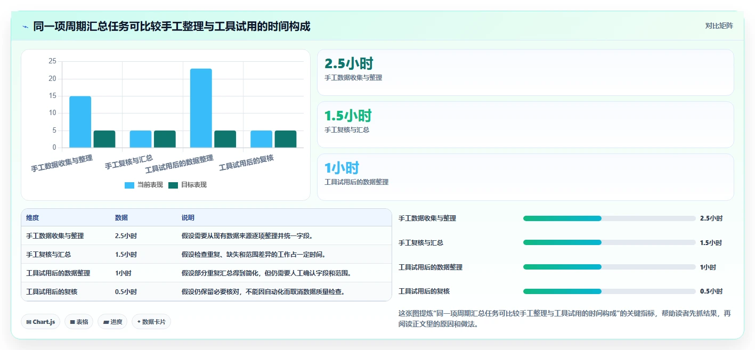755x350 pixels.
Task: Click the lightning icon beside the title
Action: point(25,26)
